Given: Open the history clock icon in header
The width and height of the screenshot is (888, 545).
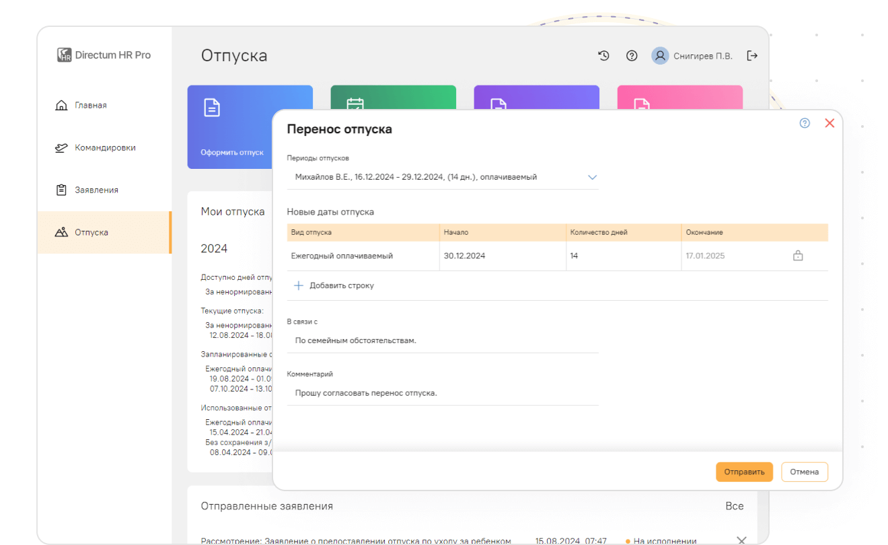Looking at the screenshot, I should click(603, 56).
